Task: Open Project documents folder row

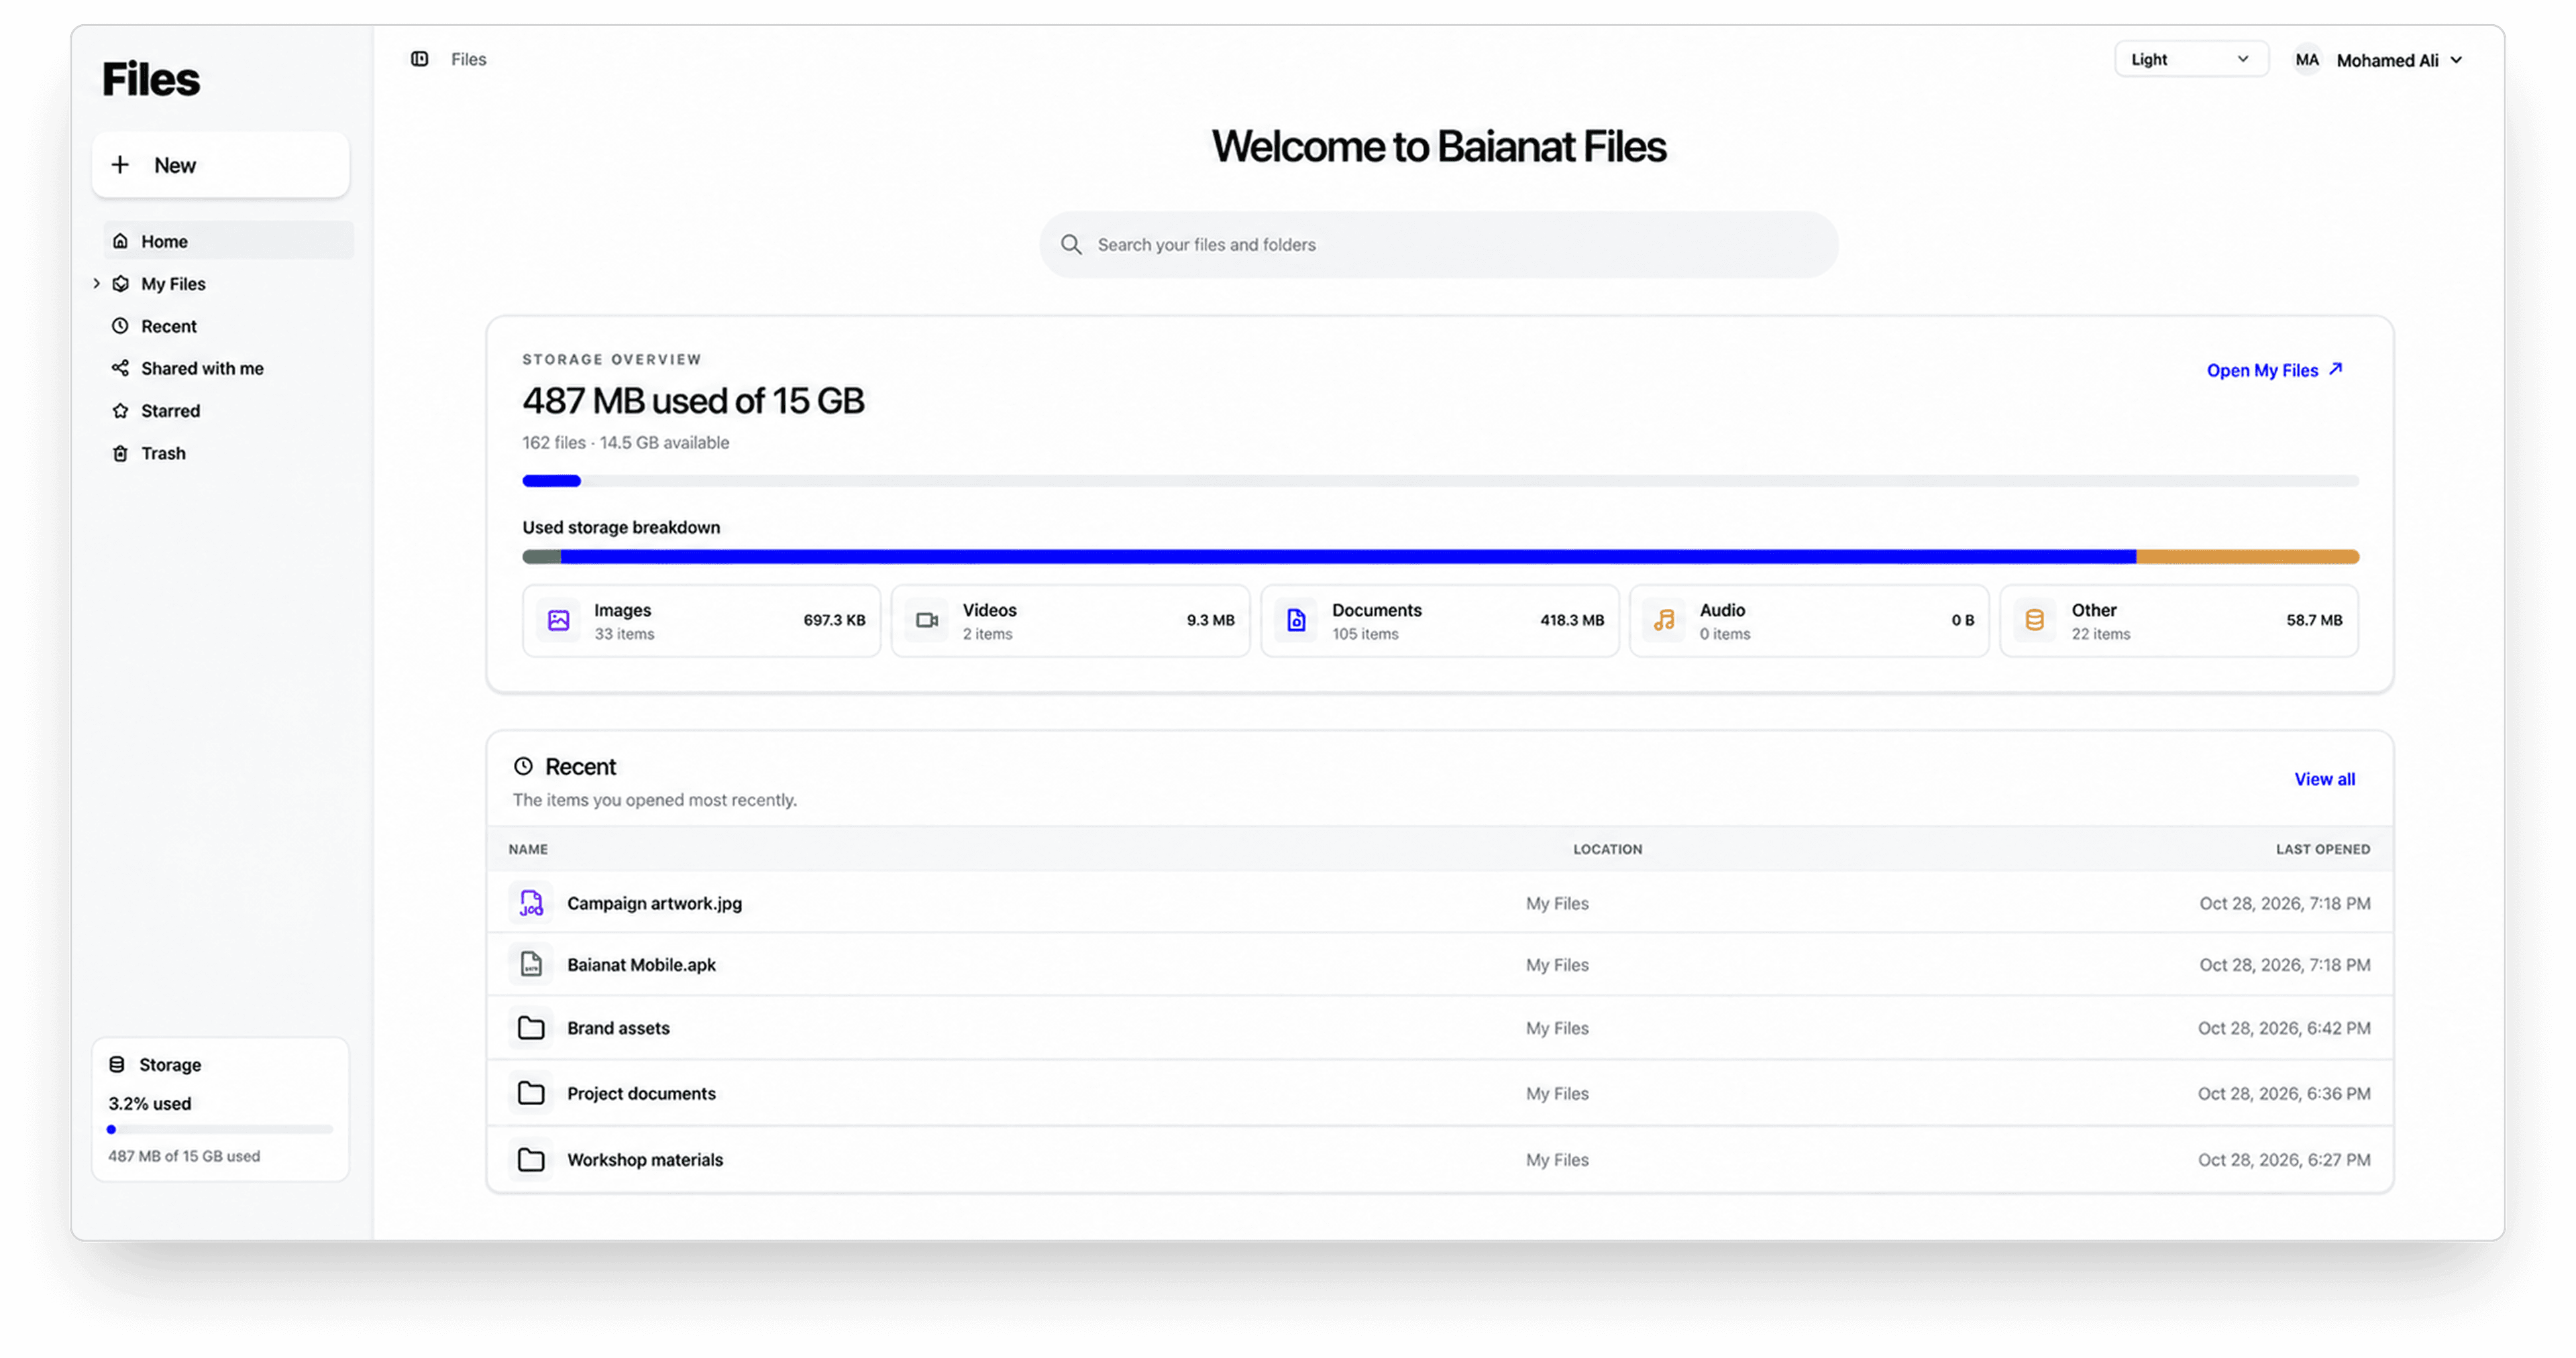Action: (1439, 1093)
